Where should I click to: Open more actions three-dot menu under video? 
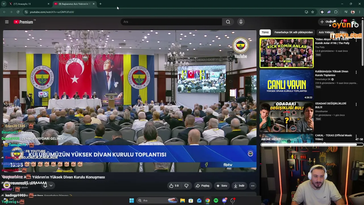coord(253,186)
